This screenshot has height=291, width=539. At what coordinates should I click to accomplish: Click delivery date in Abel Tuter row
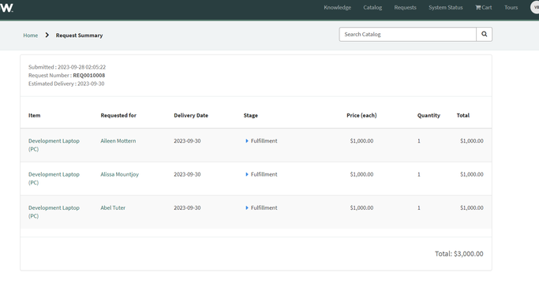pyautogui.click(x=187, y=208)
